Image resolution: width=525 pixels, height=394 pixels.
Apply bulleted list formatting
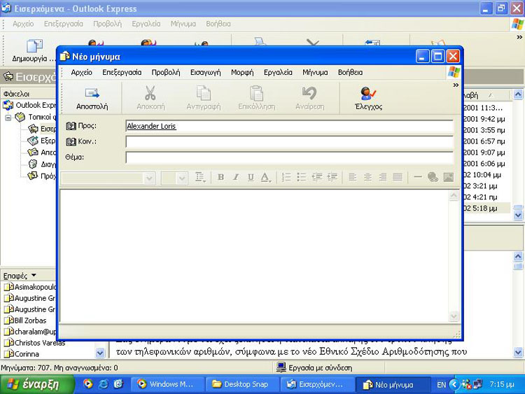[301, 177]
